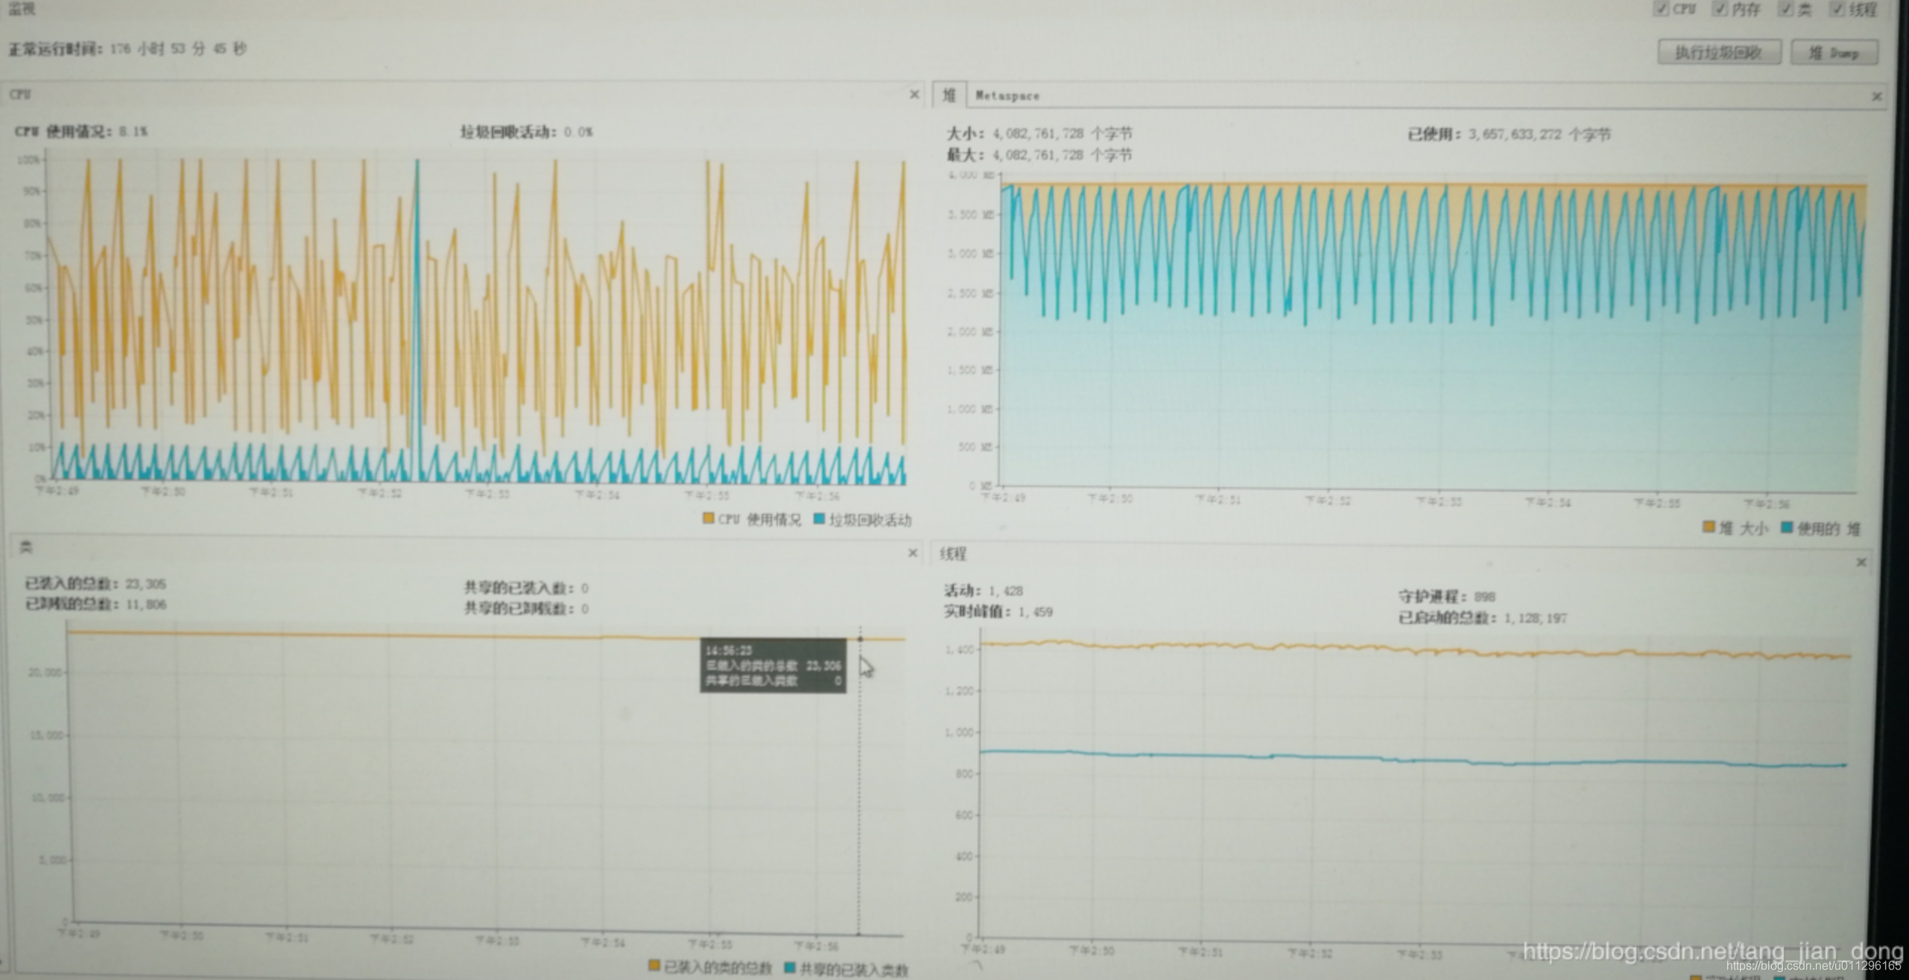Click the 共享的已装入类数 legend swatch
Screen dimensions: 1909x980
(790, 967)
